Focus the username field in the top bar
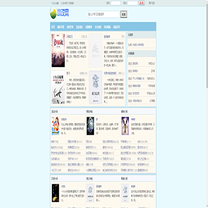Screen dimensions: 208x208 pos(116,3)
